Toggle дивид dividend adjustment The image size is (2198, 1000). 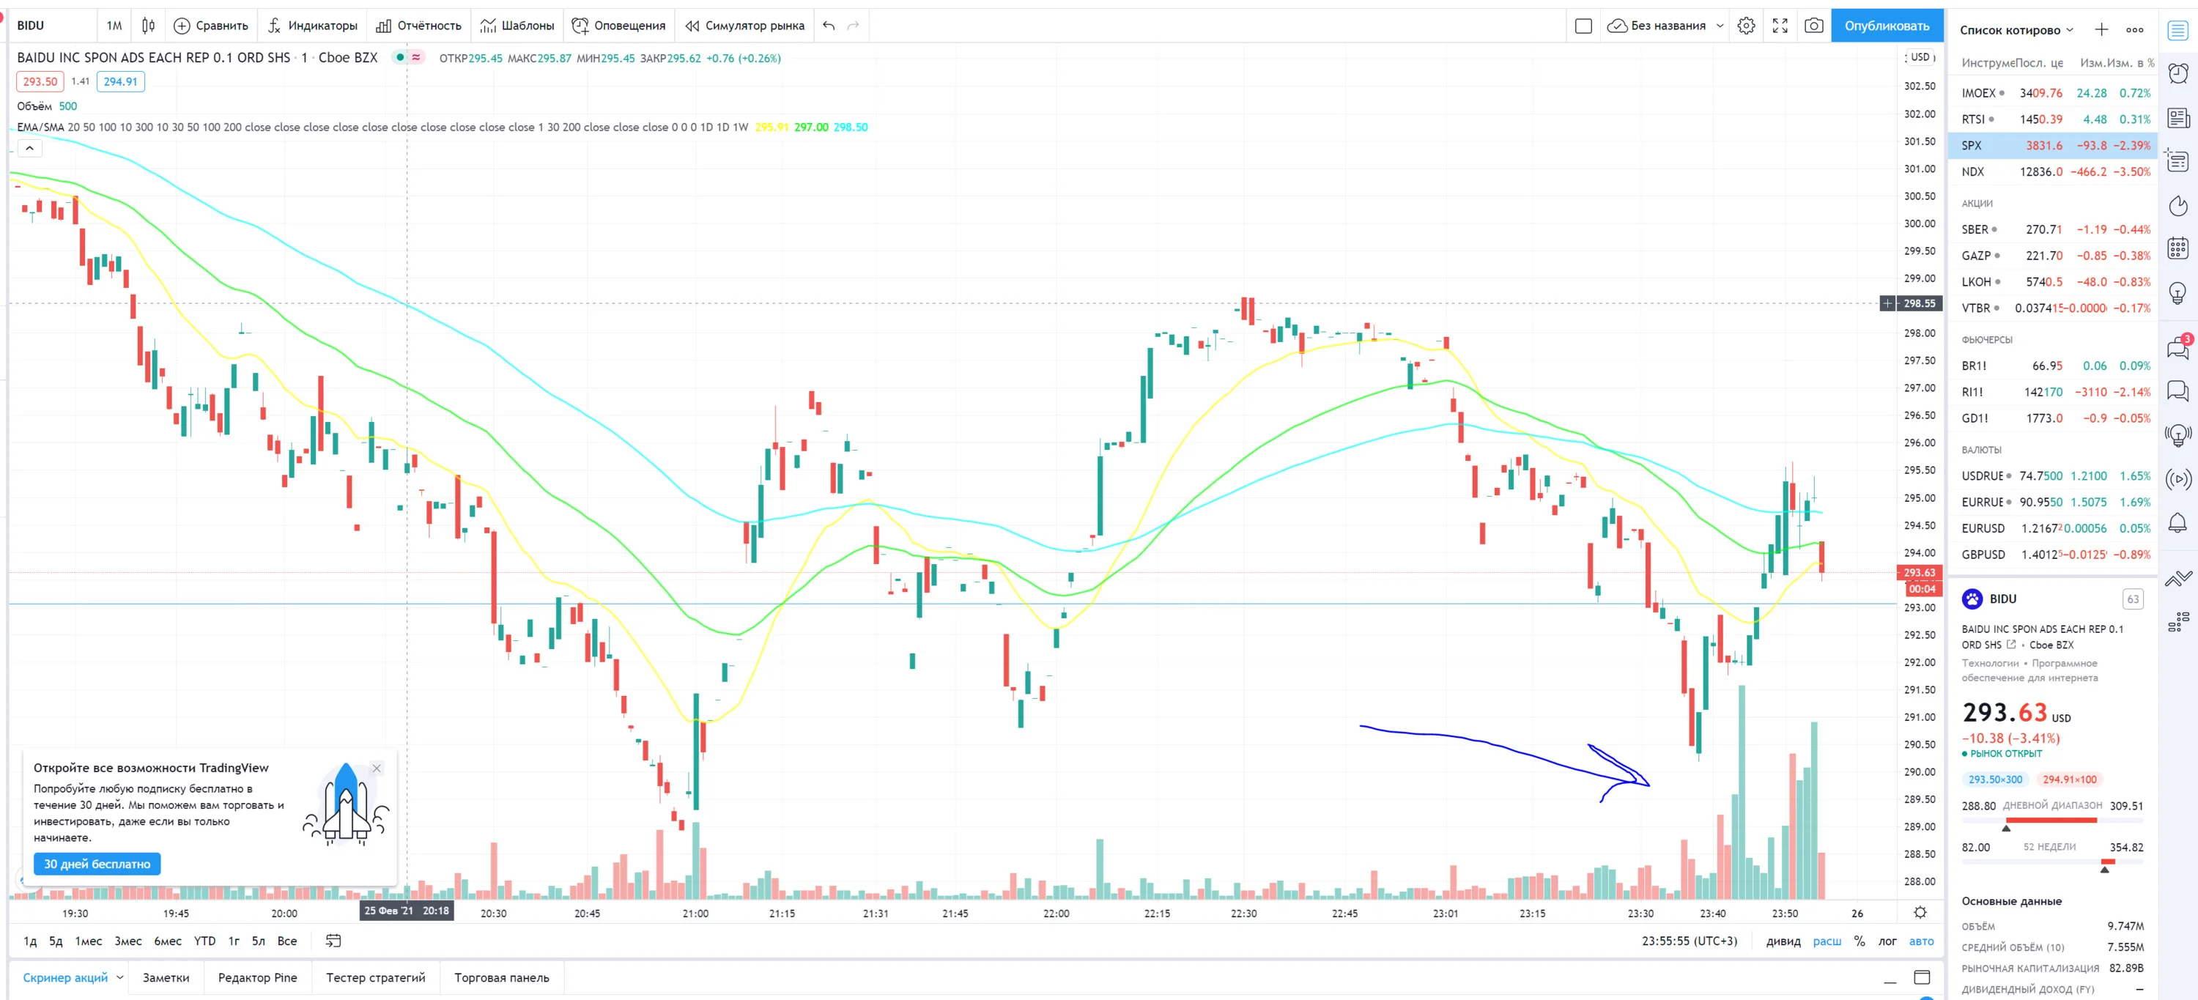(1783, 941)
